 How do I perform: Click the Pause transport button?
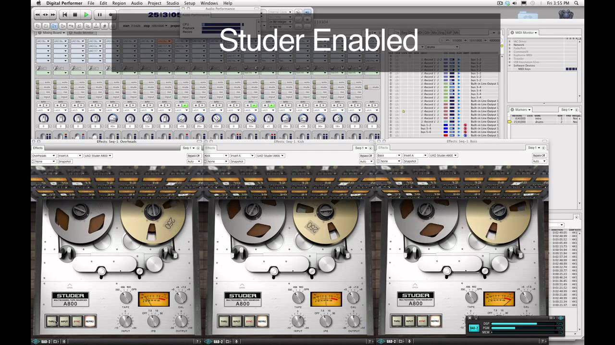[99, 15]
